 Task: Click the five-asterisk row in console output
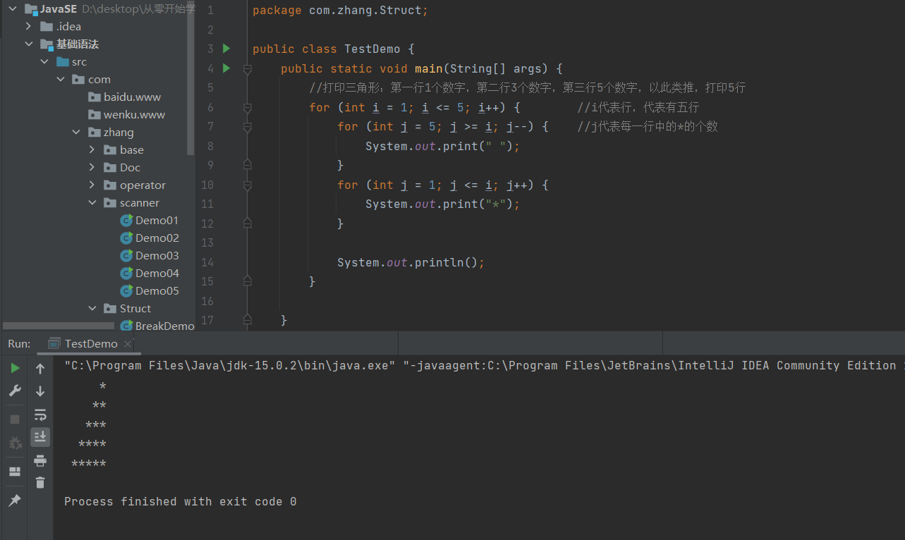pyautogui.click(x=89, y=464)
